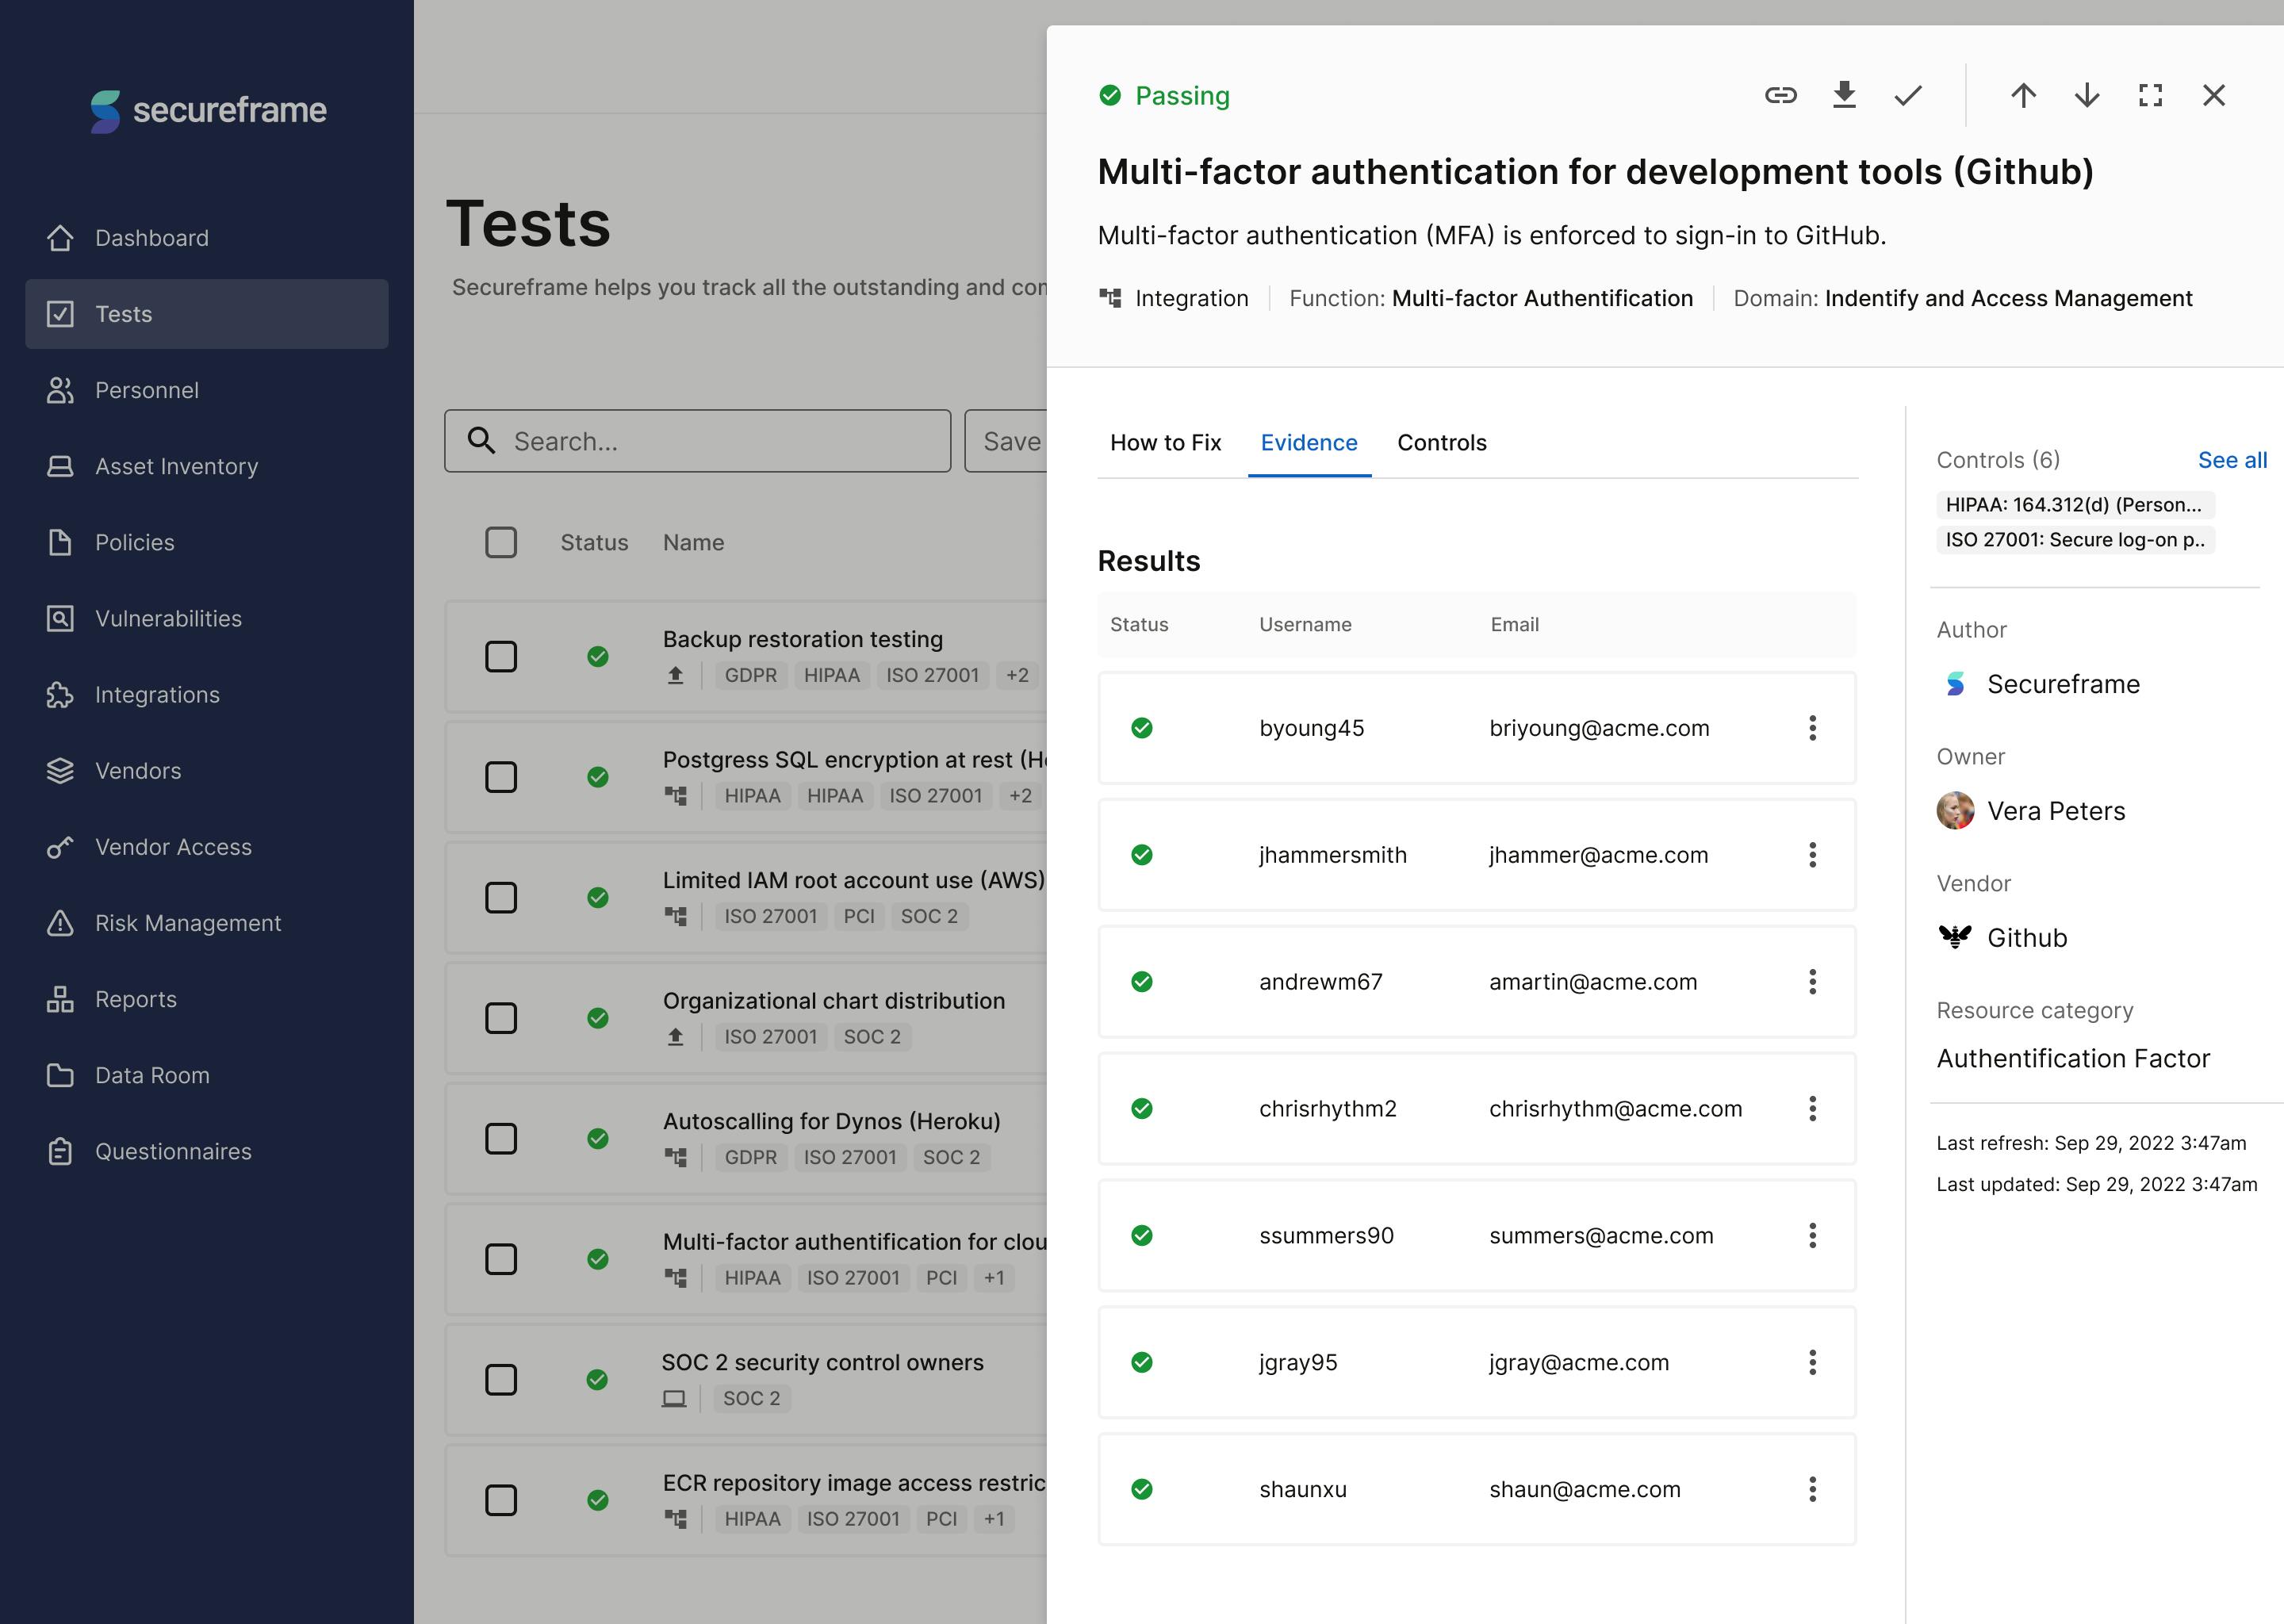Click the download icon in panel header
2284x1624 pixels.
point(1844,95)
